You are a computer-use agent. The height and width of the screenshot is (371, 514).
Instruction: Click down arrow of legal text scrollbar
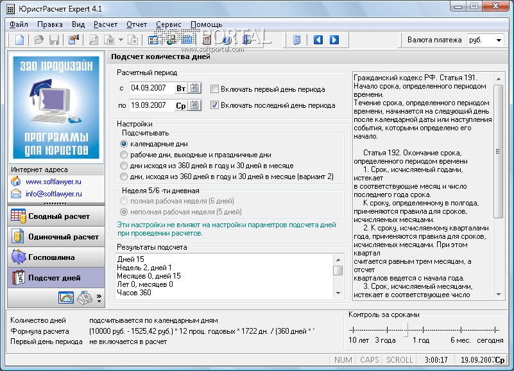click(x=498, y=294)
